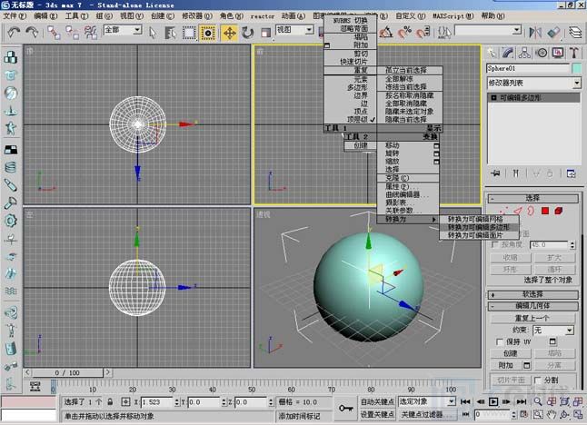Click the Rectangular Selection Region tool
Image resolution: width=587 pixels, height=425 pixels.
coord(189,33)
